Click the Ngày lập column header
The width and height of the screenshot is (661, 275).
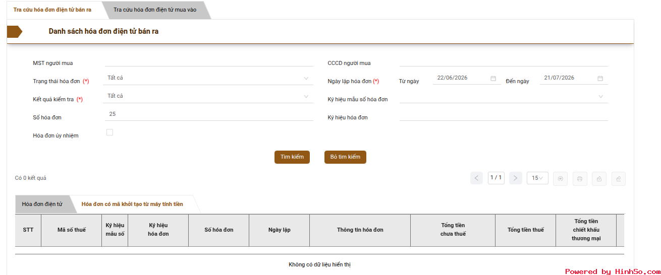click(x=280, y=230)
